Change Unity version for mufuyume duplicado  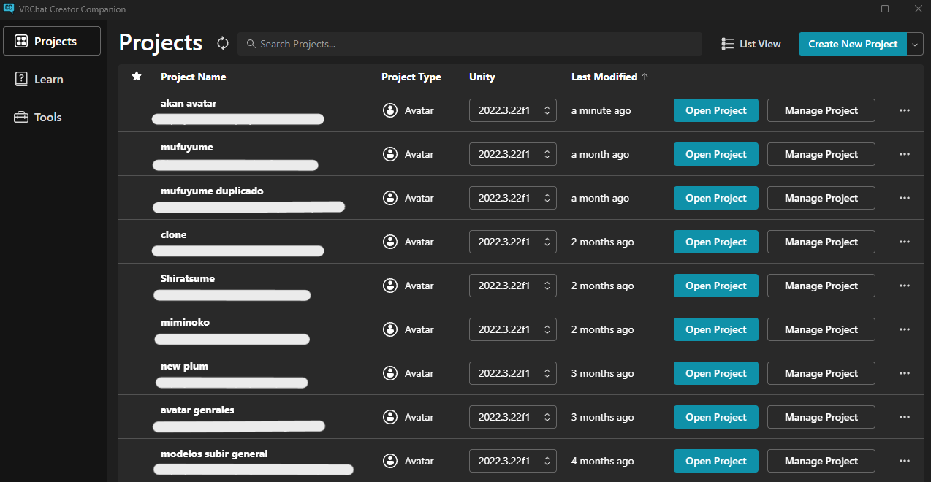[513, 198]
